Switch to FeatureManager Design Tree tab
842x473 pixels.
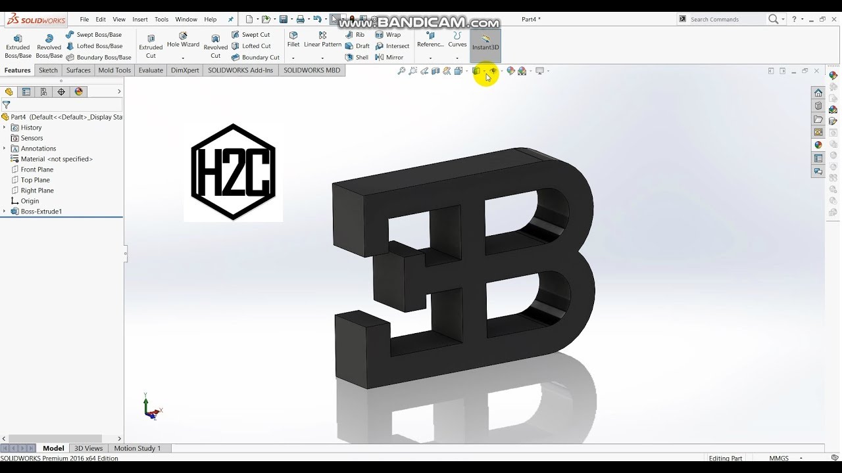click(9, 92)
